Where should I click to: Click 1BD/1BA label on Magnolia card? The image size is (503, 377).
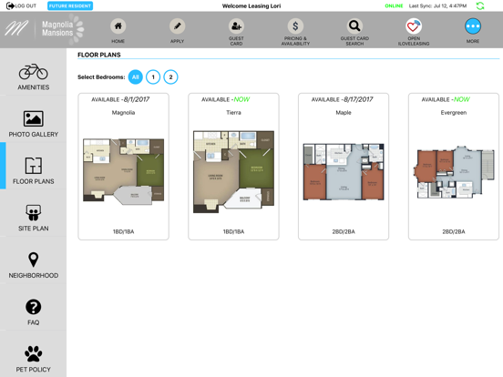pos(124,231)
